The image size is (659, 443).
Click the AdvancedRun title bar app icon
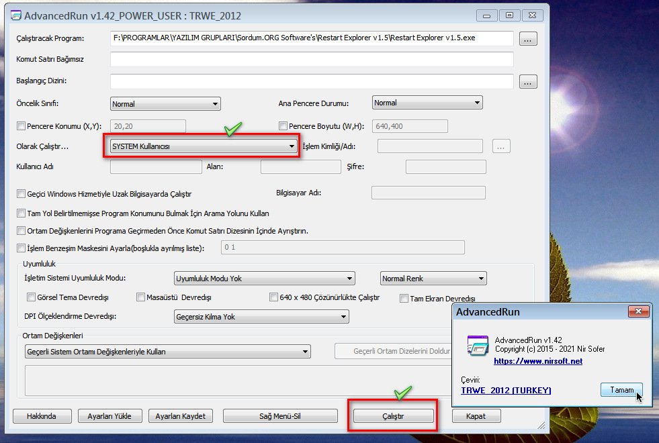click(x=16, y=15)
